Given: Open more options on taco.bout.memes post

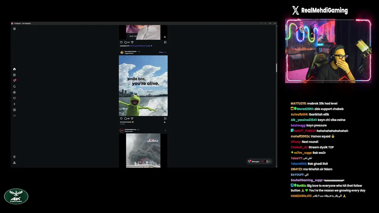Looking at the screenshot, I should pos(166,52).
